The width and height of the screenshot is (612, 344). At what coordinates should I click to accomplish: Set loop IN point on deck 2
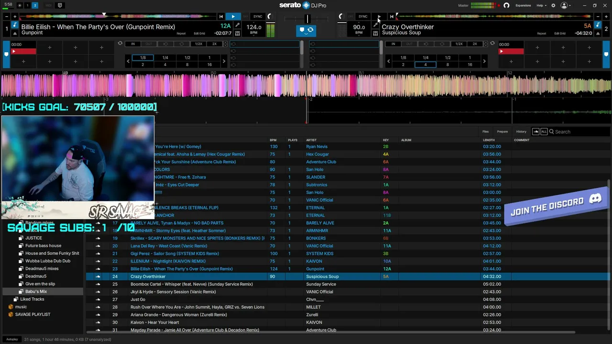393,44
